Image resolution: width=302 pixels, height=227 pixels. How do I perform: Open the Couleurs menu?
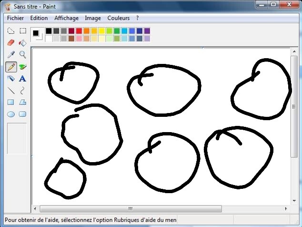pyautogui.click(x=118, y=18)
